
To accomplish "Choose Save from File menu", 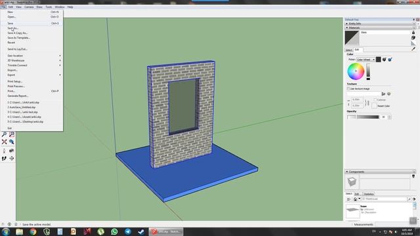I will point(31,24).
